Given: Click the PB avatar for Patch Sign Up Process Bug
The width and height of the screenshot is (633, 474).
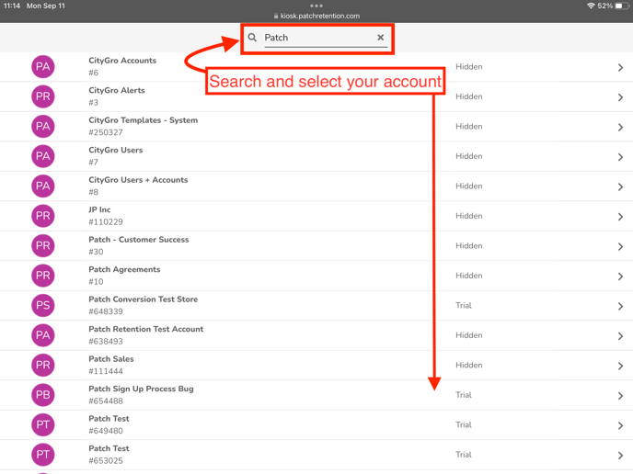Looking at the screenshot, I should click(43, 395).
